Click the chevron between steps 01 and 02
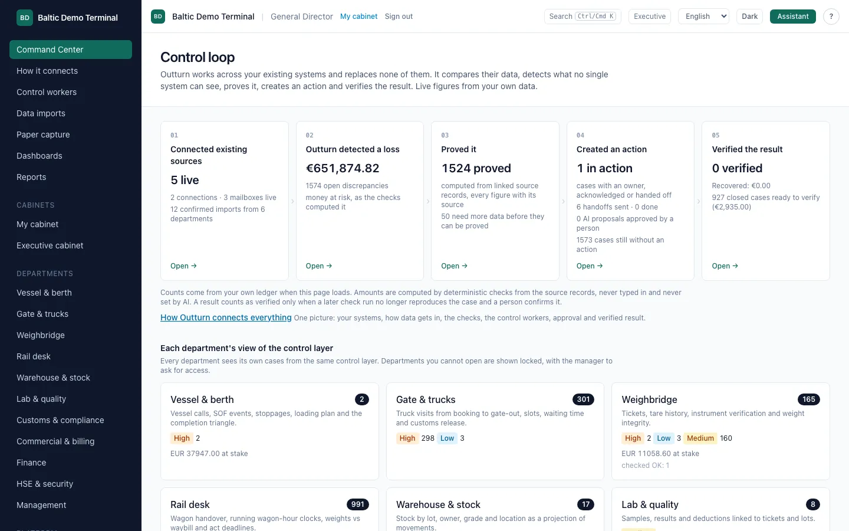 (x=292, y=201)
